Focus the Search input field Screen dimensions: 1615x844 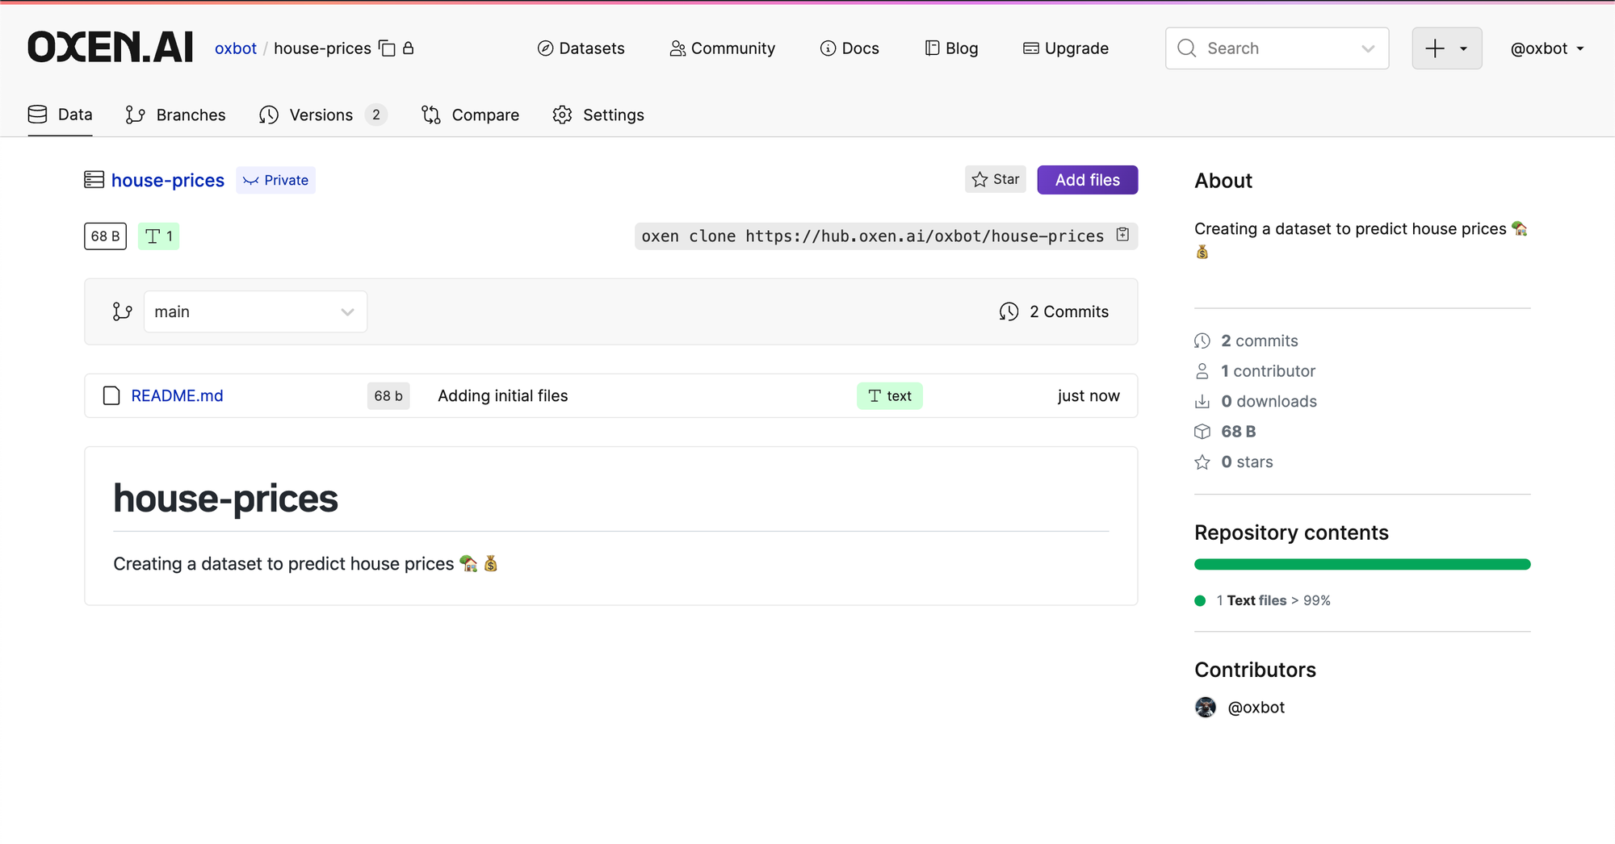click(x=1277, y=48)
